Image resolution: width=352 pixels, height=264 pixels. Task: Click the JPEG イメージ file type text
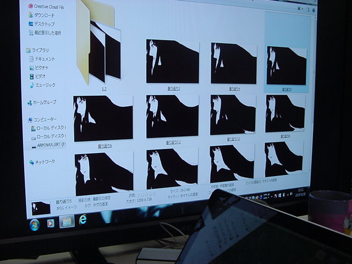click(x=67, y=208)
